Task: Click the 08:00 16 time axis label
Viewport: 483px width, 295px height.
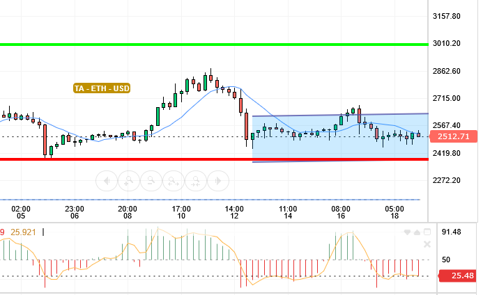Action: coord(341,213)
